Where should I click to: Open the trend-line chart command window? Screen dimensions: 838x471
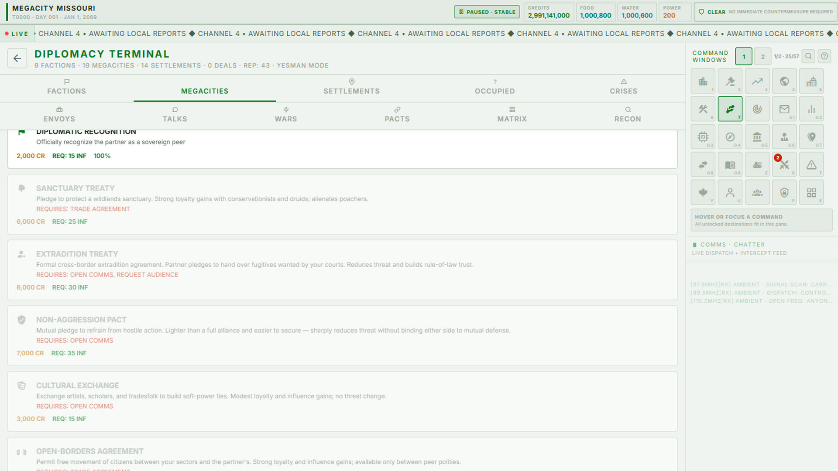pyautogui.click(x=757, y=81)
